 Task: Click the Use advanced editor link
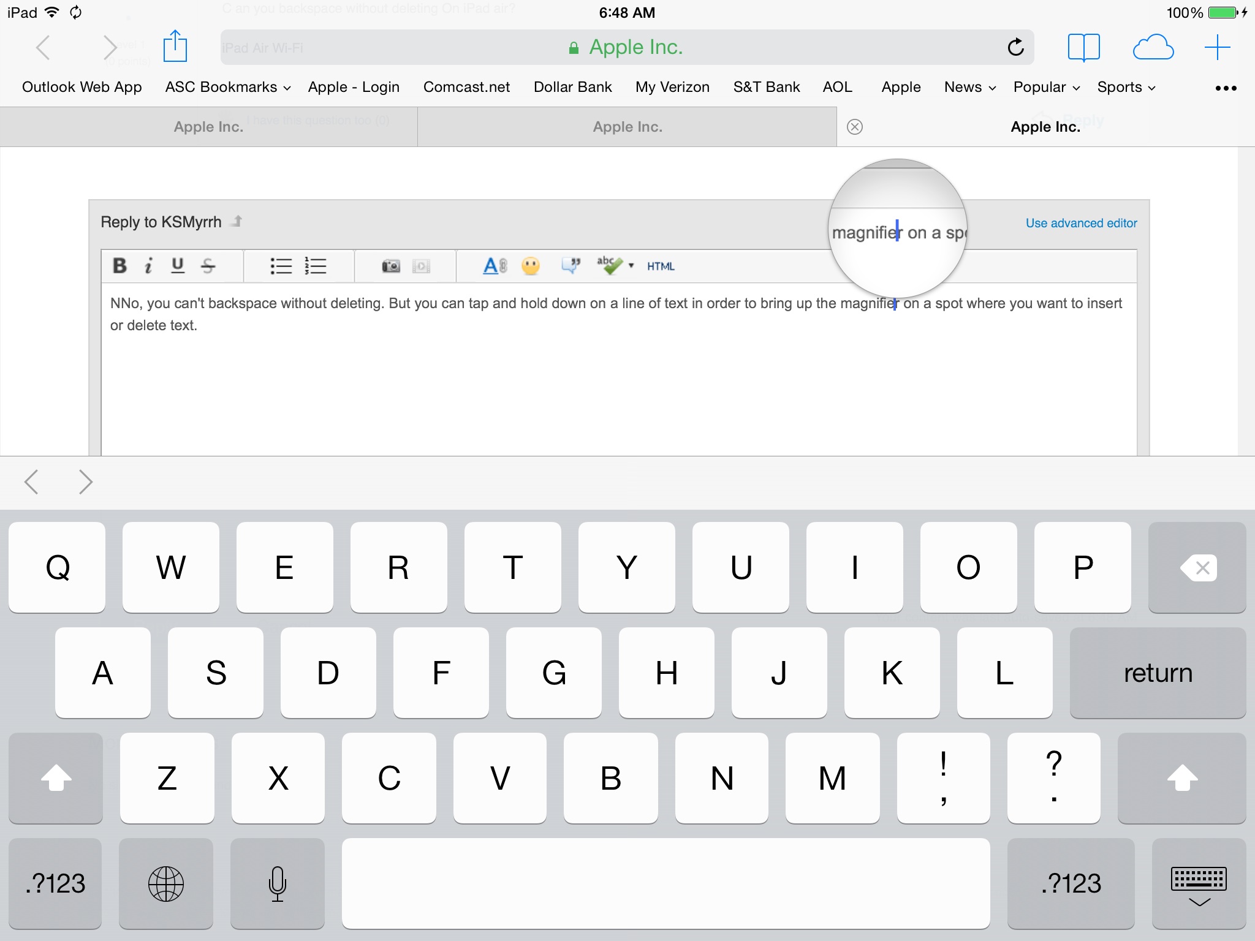coord(1081,223)
